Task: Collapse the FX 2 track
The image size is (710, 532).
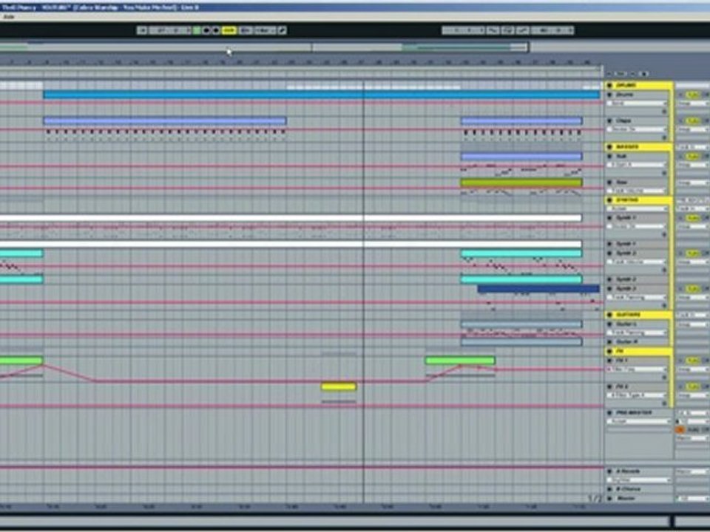Action: tap(609, 386)
